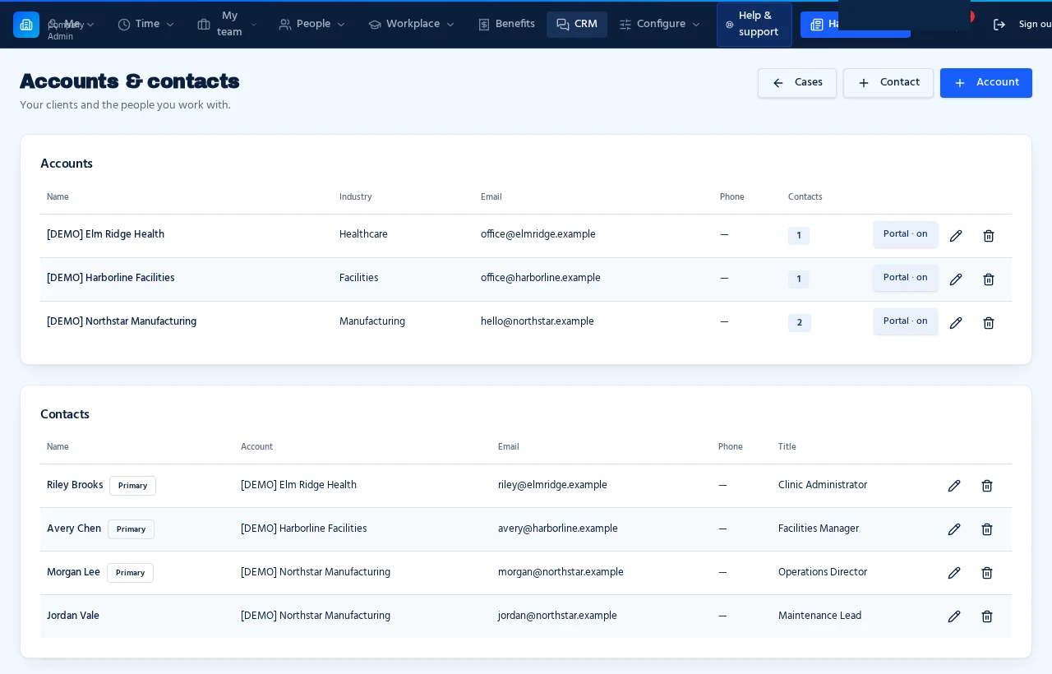
Task: Click email avery@harborline.example
Action: click(x=558, y=529)
